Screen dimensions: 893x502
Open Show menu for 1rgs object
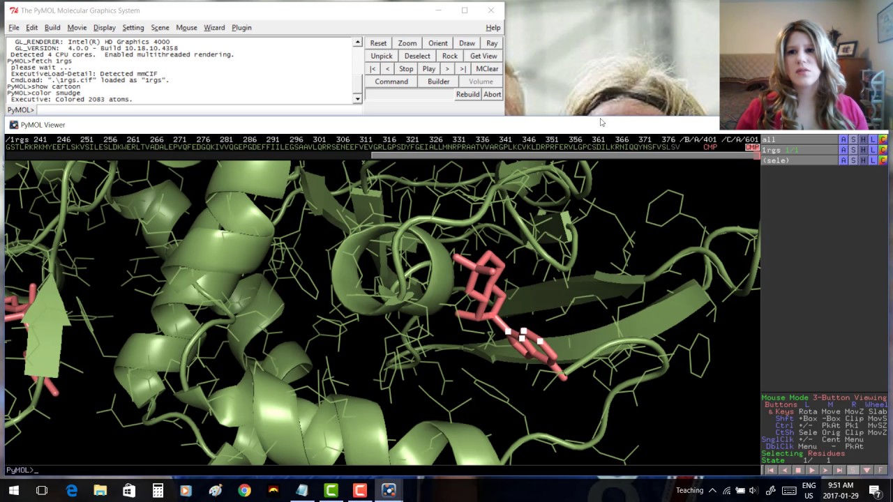tap(853, 150)
